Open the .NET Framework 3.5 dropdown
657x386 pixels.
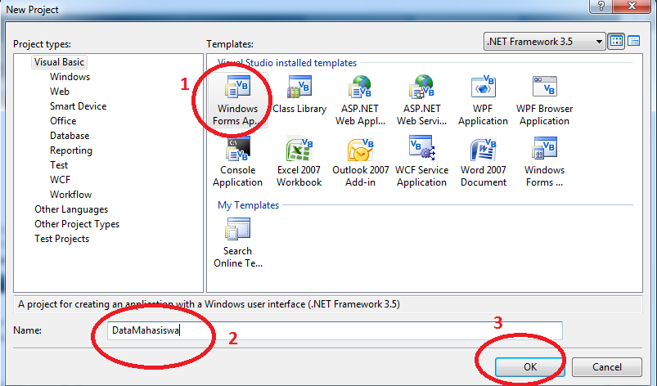coord(544,42)
